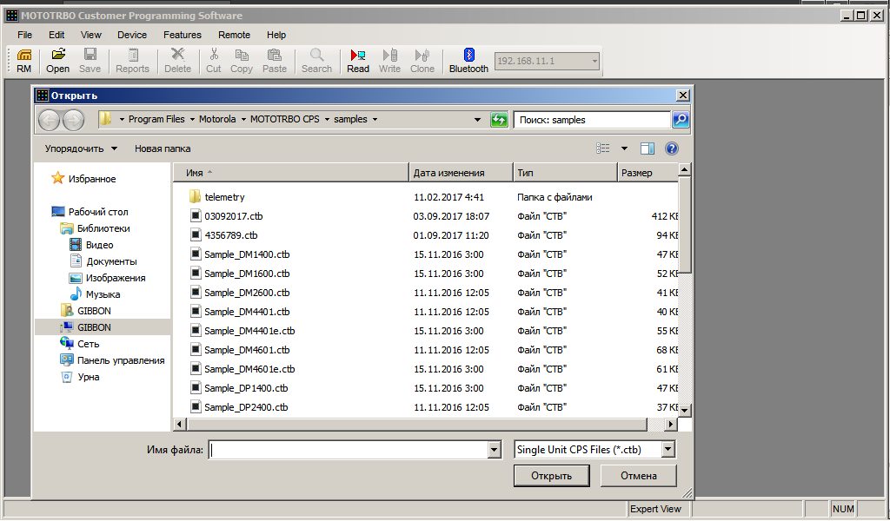This screenshot has height=521, width=890.
Task: Expand the Motorola breadcrumb arrow
Action: point(243,120)
